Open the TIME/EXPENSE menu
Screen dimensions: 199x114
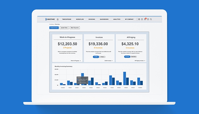click(x=67, y=19)
